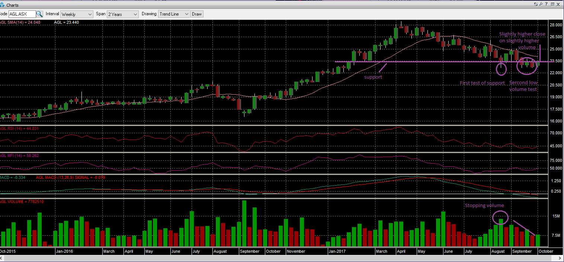Click the 'November' date axis label
Viewport: 564px width, 262px height.
(296, 251)
